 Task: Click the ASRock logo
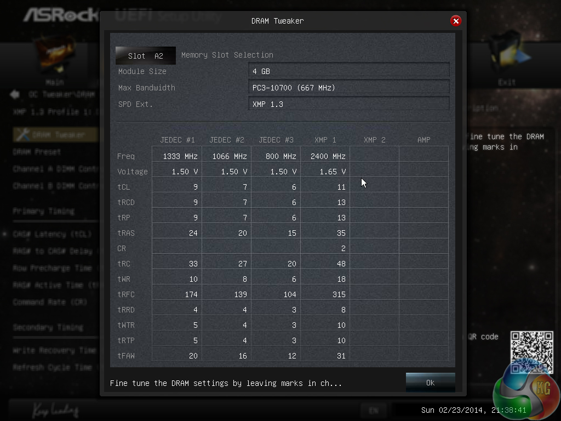[61, 15]
